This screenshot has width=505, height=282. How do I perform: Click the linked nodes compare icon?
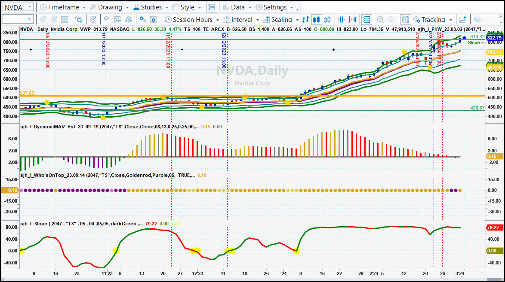click(x=129, y=20)
